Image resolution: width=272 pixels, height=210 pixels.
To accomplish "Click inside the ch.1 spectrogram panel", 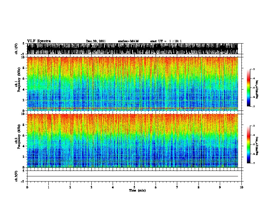I will (132, 84).
